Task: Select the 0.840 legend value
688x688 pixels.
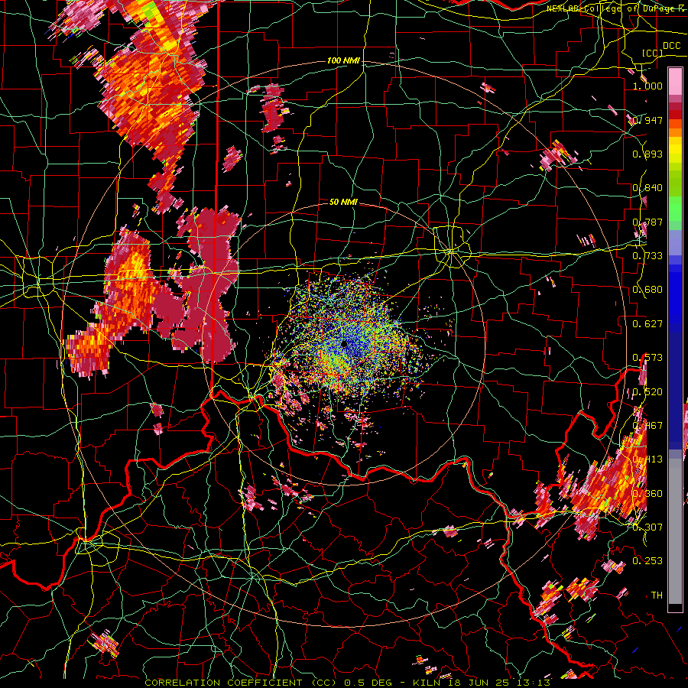Action: coord(647,188)
